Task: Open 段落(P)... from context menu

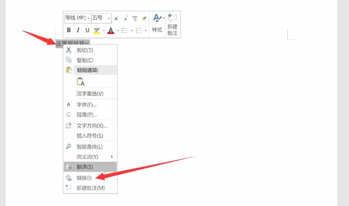Action: click(x=90, y=115)
